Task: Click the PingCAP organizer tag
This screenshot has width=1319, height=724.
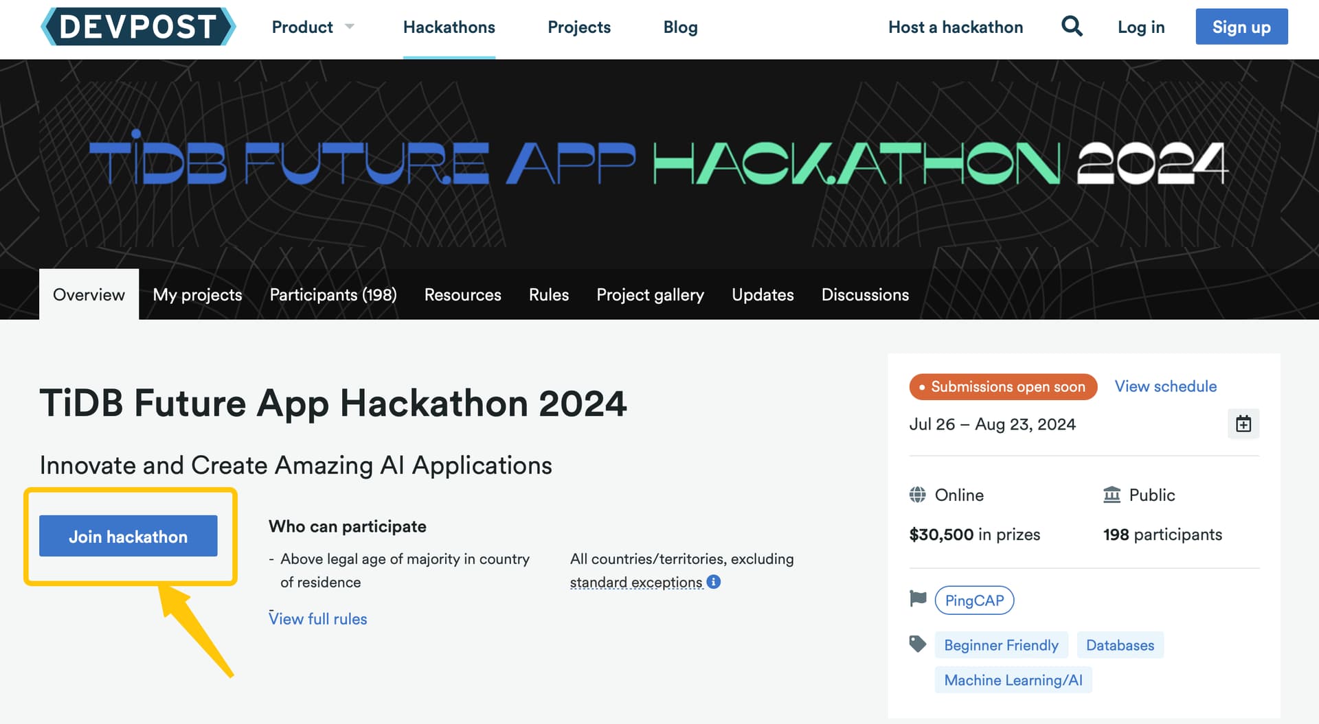Action: tap(974, 600)
